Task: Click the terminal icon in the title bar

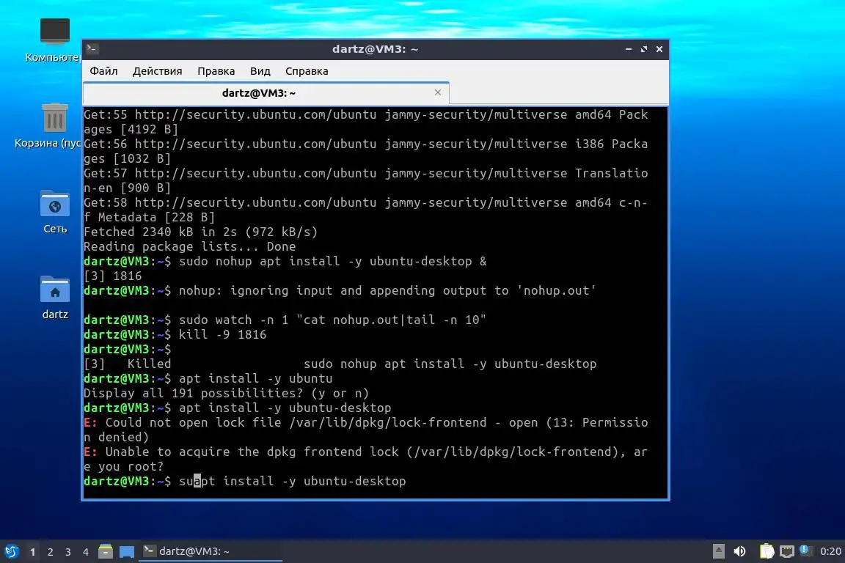Action: click(92, 49)
